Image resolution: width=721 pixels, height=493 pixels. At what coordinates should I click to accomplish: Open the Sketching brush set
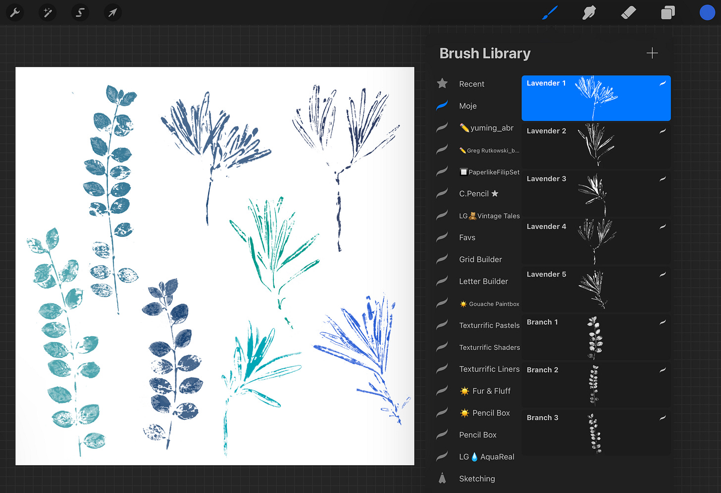click(477, 479)
